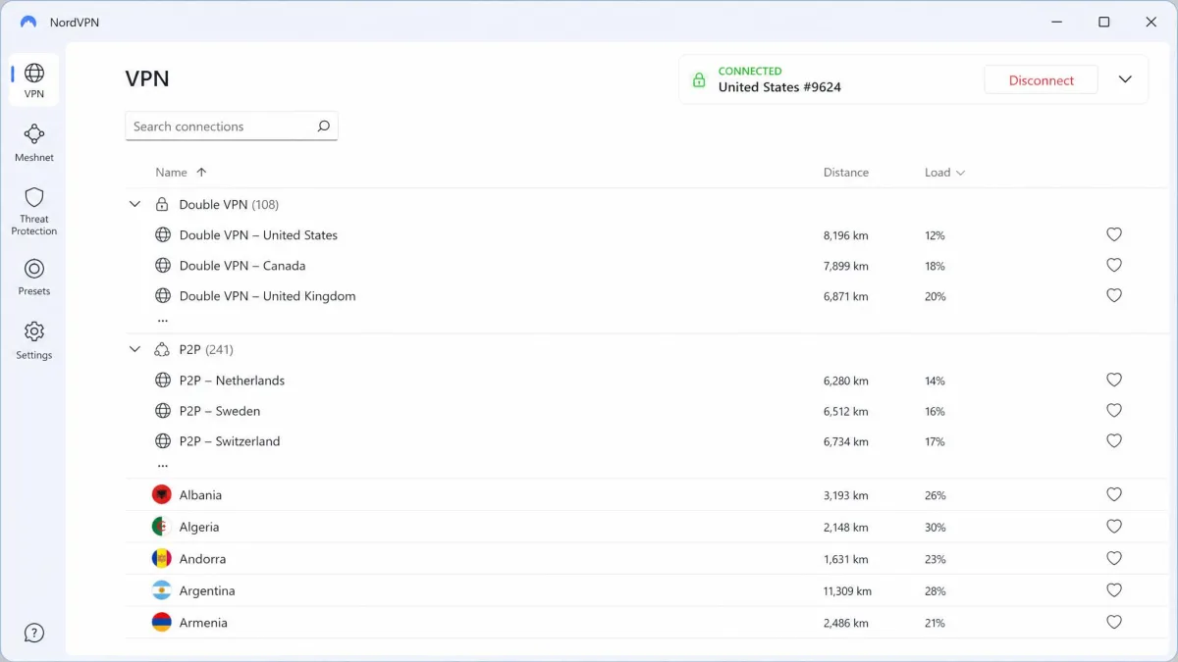The height and width of the screenshot is (662, 1178).
Task: Open the Meshnet sidebar section
Action: pos(34,141)
